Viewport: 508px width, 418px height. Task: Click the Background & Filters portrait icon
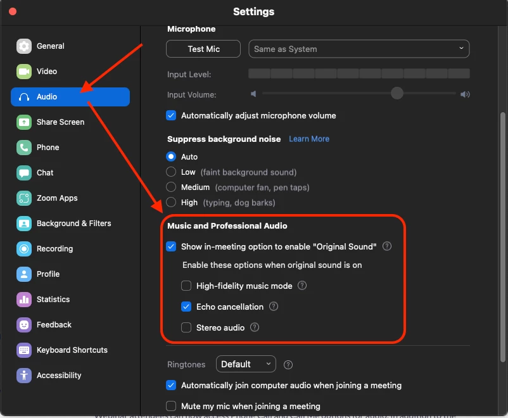pos(24,224)
